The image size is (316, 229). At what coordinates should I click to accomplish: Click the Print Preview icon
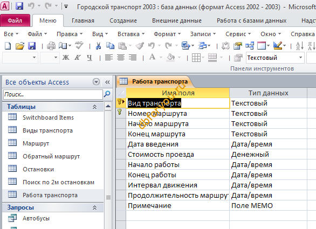63,46
